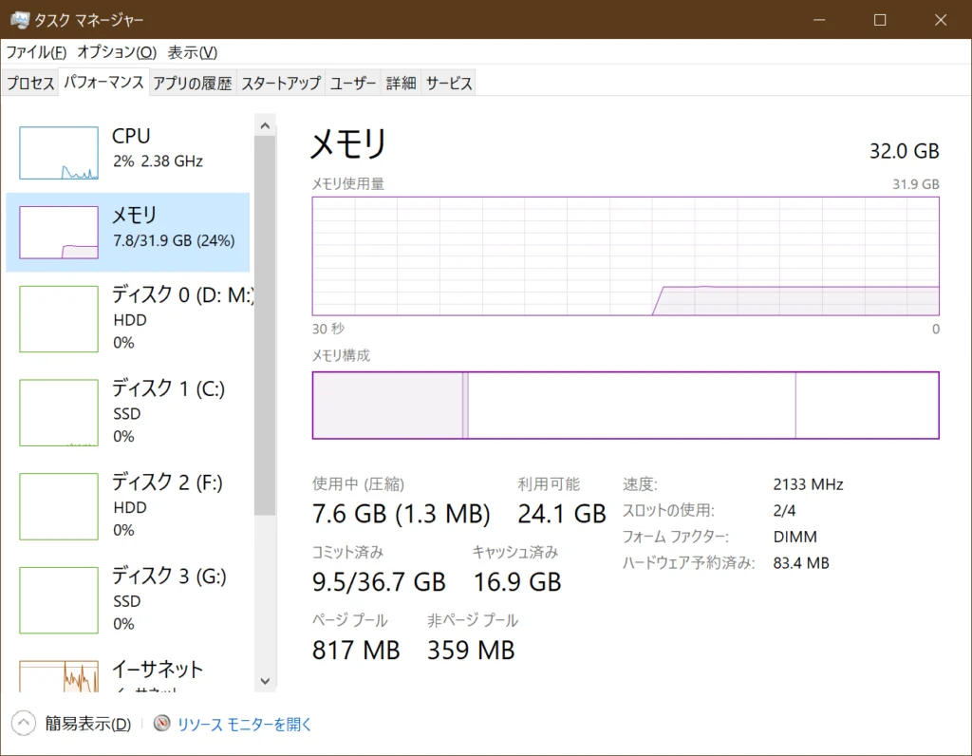Open the 表示(V) menu
The image size is (972, 756).
[193, 52]
